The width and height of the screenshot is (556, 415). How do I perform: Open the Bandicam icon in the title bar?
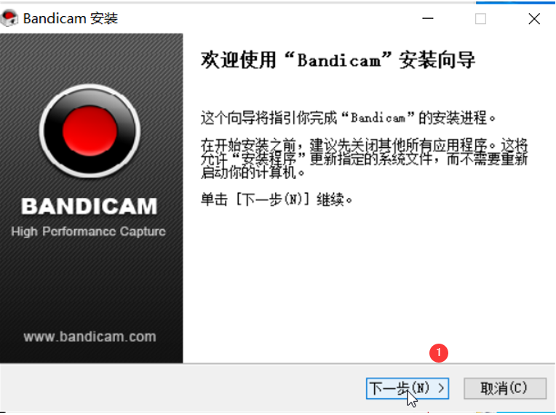(x=9, y=18)
